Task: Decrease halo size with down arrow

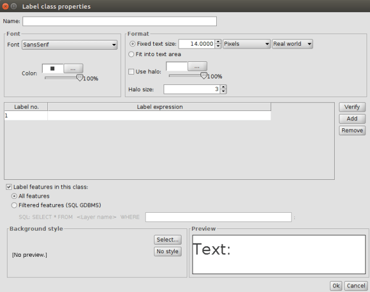Action: pyautogui.click(x=223, y=91)
